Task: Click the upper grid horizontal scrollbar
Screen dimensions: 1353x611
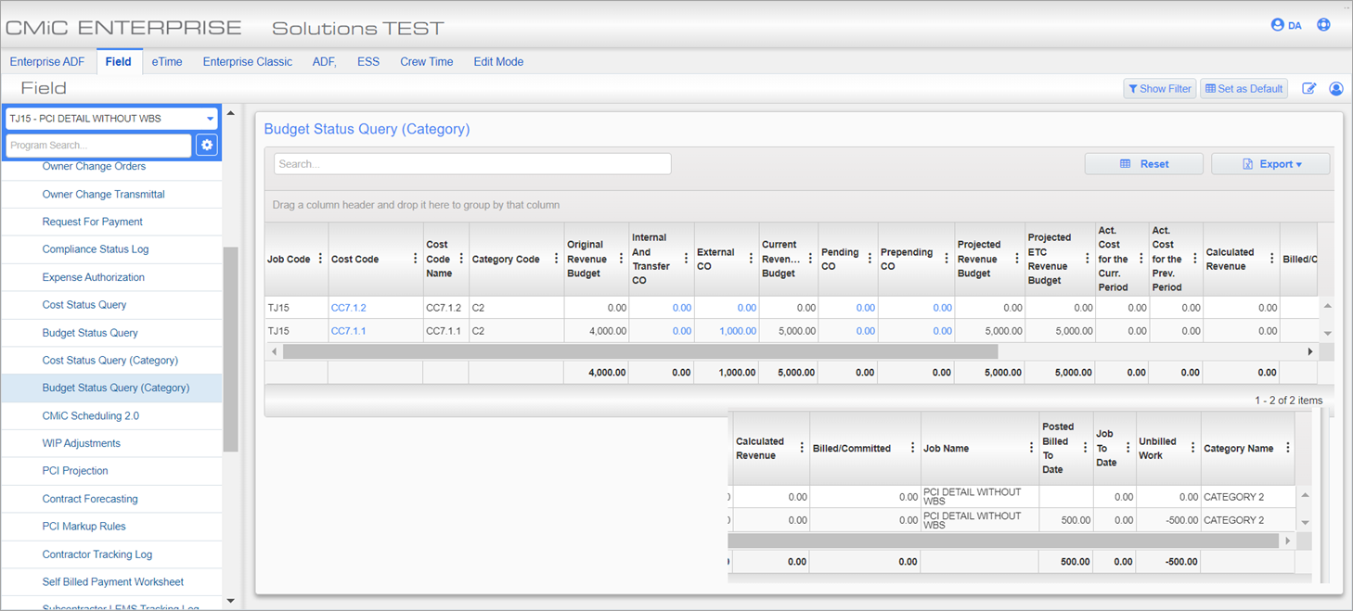Action: click(640, 352)
